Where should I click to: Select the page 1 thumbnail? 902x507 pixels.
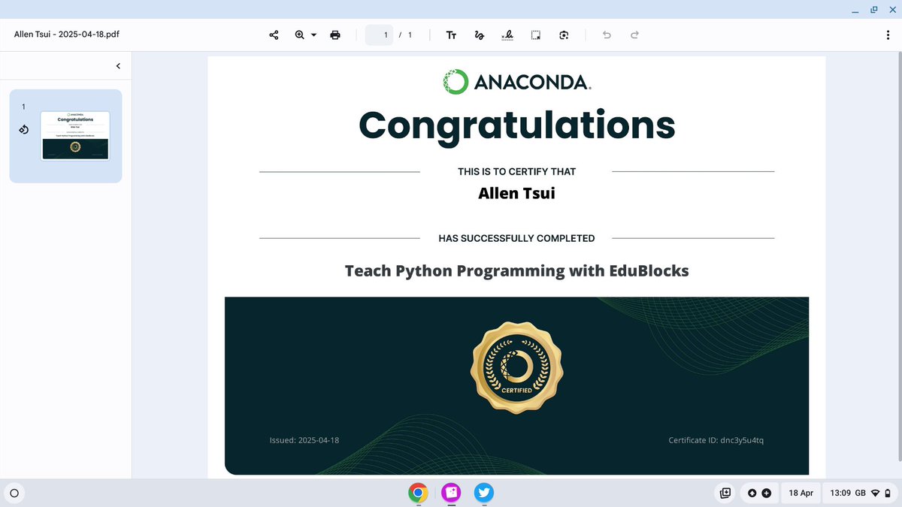click(74, 136)
